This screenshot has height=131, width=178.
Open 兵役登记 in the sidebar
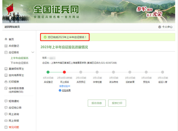14,46
